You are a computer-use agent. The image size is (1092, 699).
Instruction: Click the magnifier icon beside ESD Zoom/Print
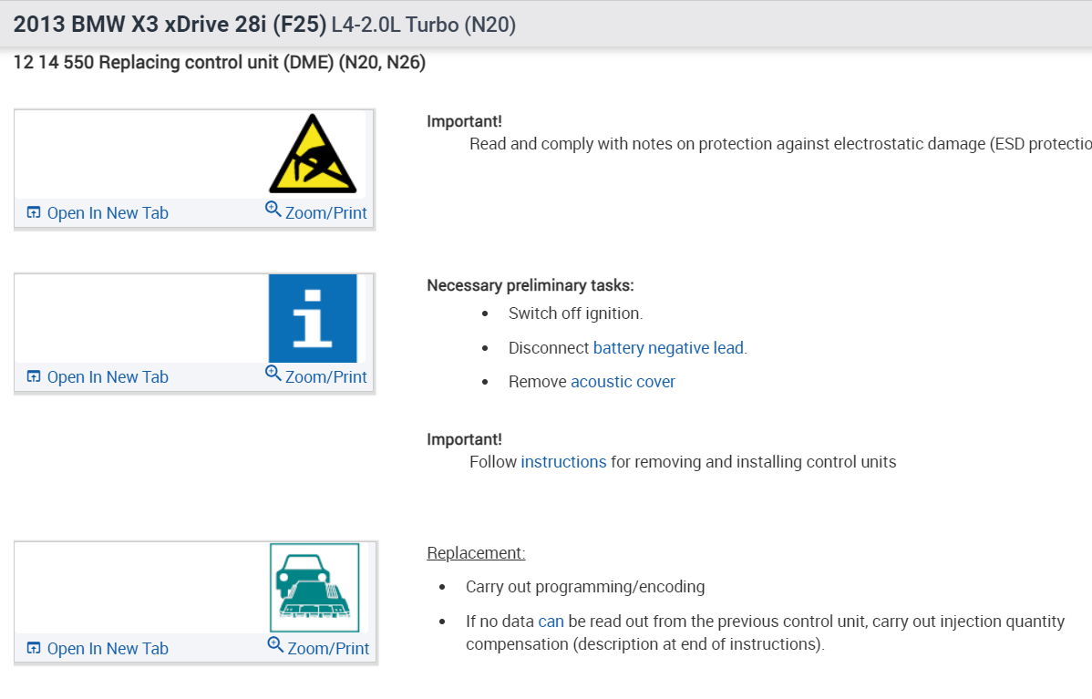pyautogui.click(x=273, y=209)
